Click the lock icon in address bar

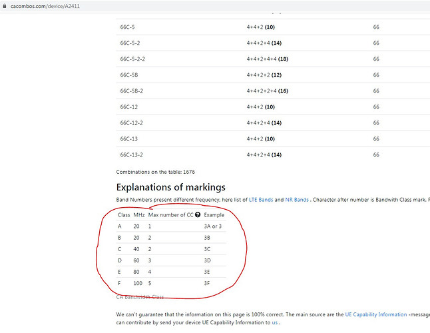point(5,6)
